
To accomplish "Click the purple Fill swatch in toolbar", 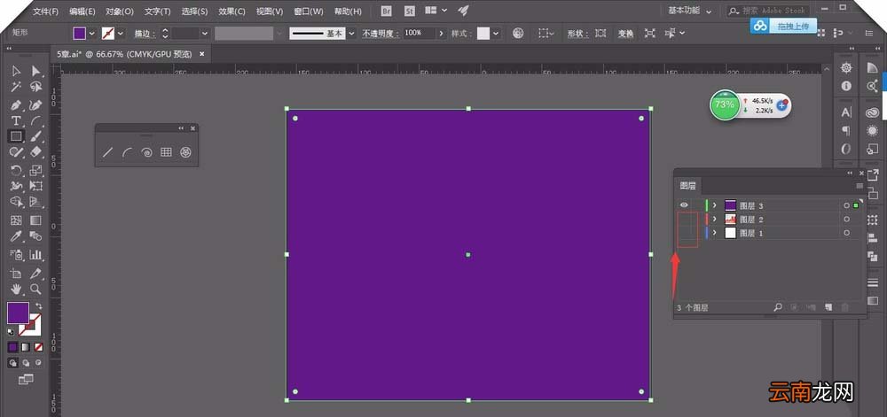I will point(18,313).
